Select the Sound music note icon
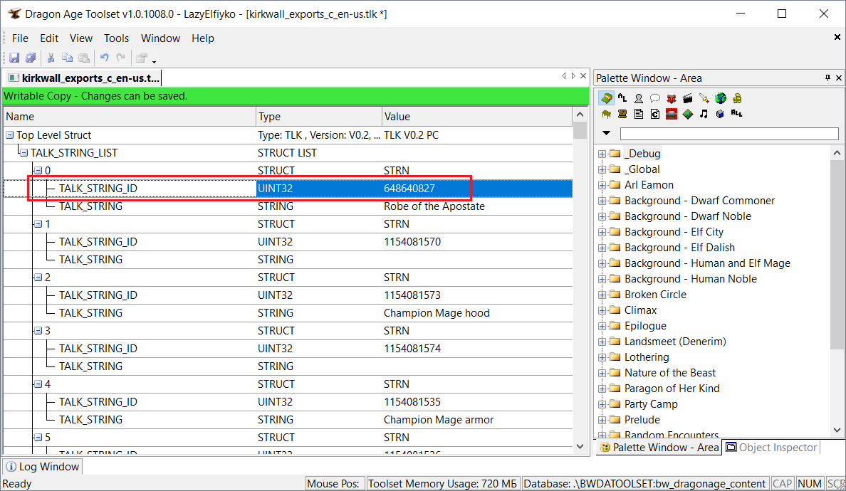The width and height of the screenshot is (846, 491). (x=704, y=114)
